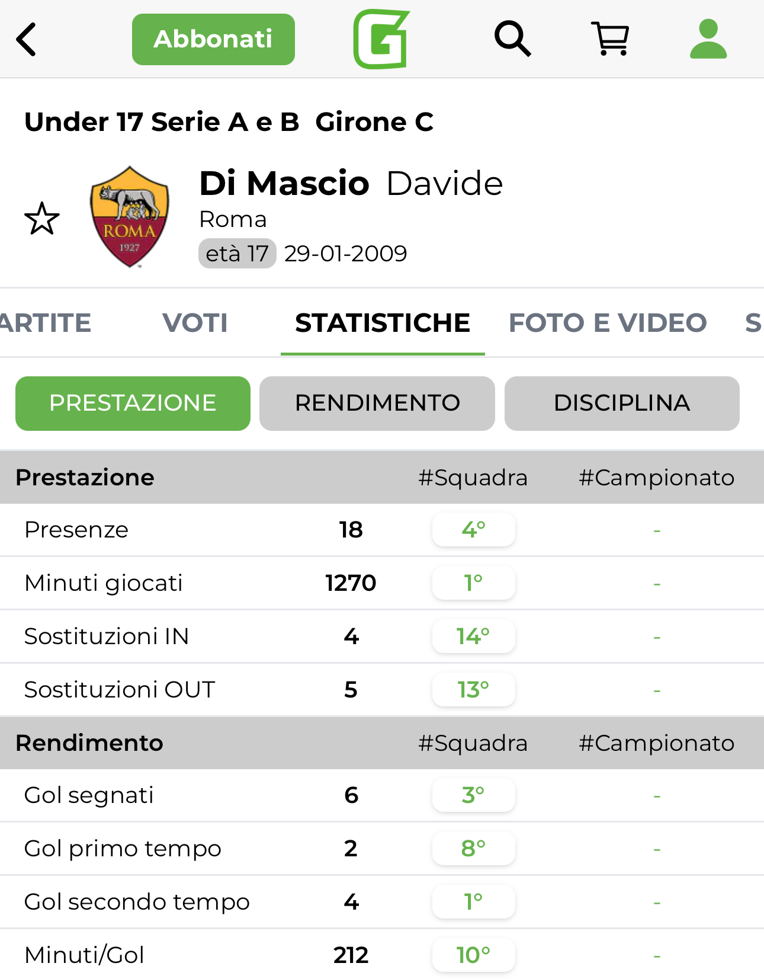Tap the Sostituzioni IN 14° rank badge
764x979 pixels.
coord(473,636)
